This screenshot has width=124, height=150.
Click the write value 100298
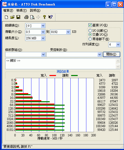coord(101,109)
